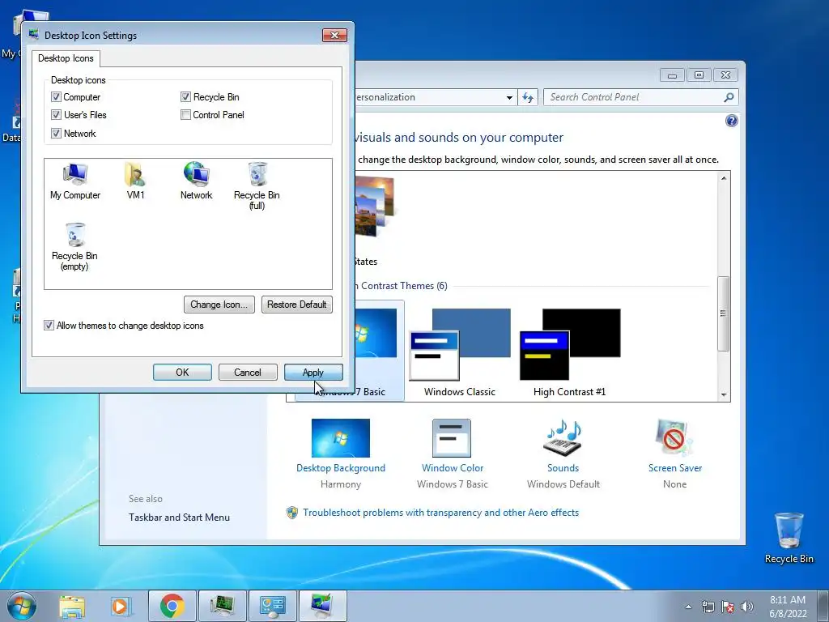Image resolution: width=829 pixels, height=622 pixels.
Task: Open Window Color settings icon
Action: (452, 438)
